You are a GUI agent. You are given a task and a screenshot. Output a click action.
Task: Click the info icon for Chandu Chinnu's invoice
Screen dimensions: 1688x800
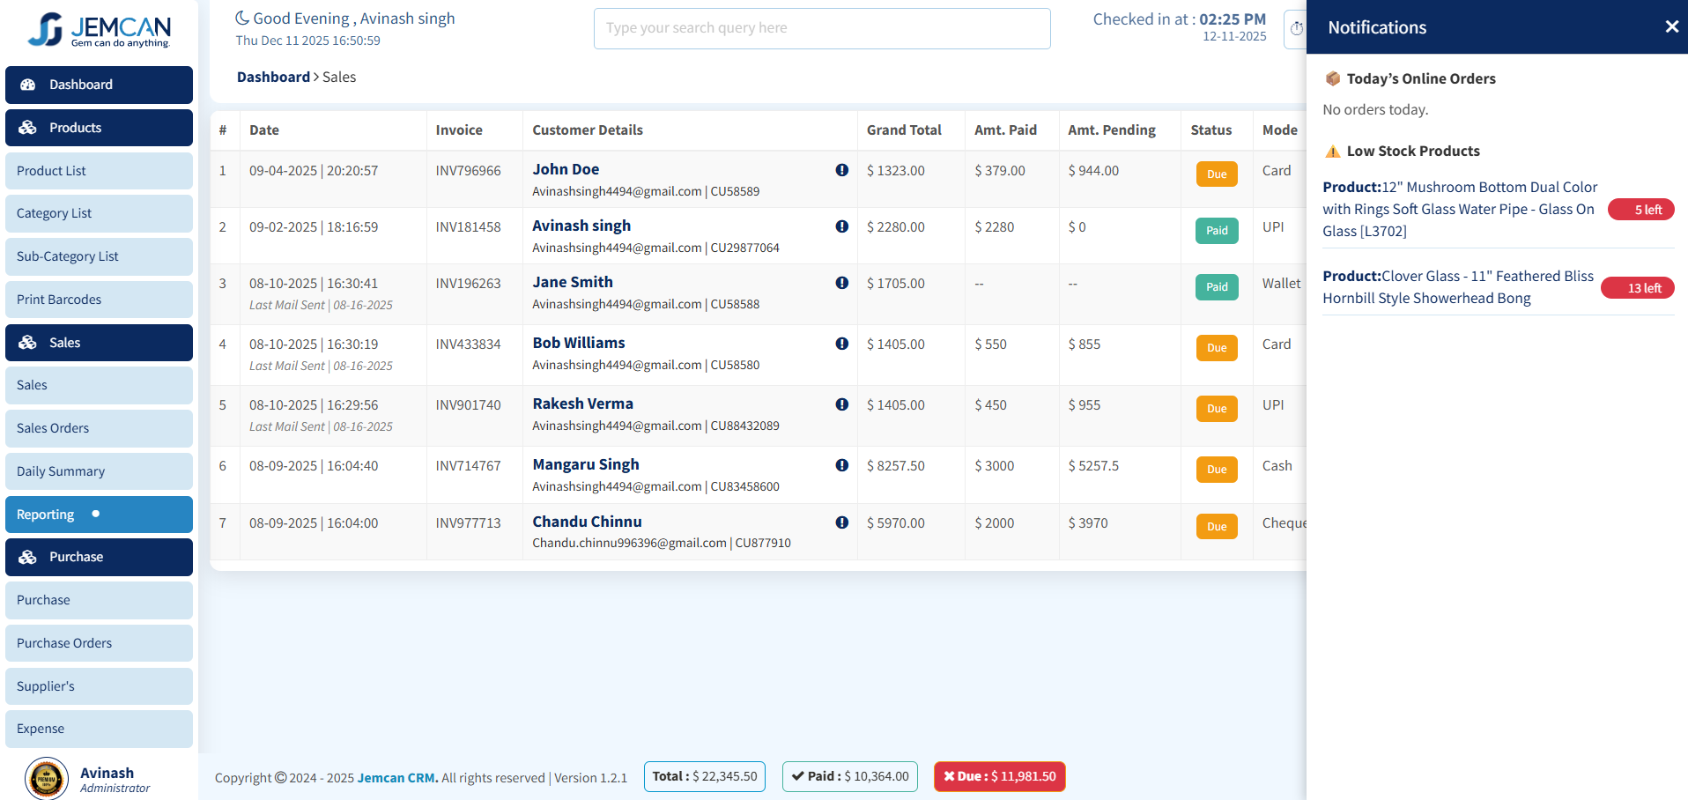point(842,522)
